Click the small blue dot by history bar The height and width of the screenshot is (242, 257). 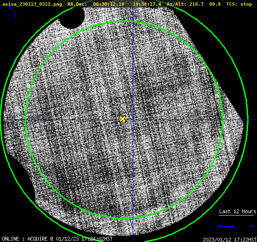coord(251,226)
